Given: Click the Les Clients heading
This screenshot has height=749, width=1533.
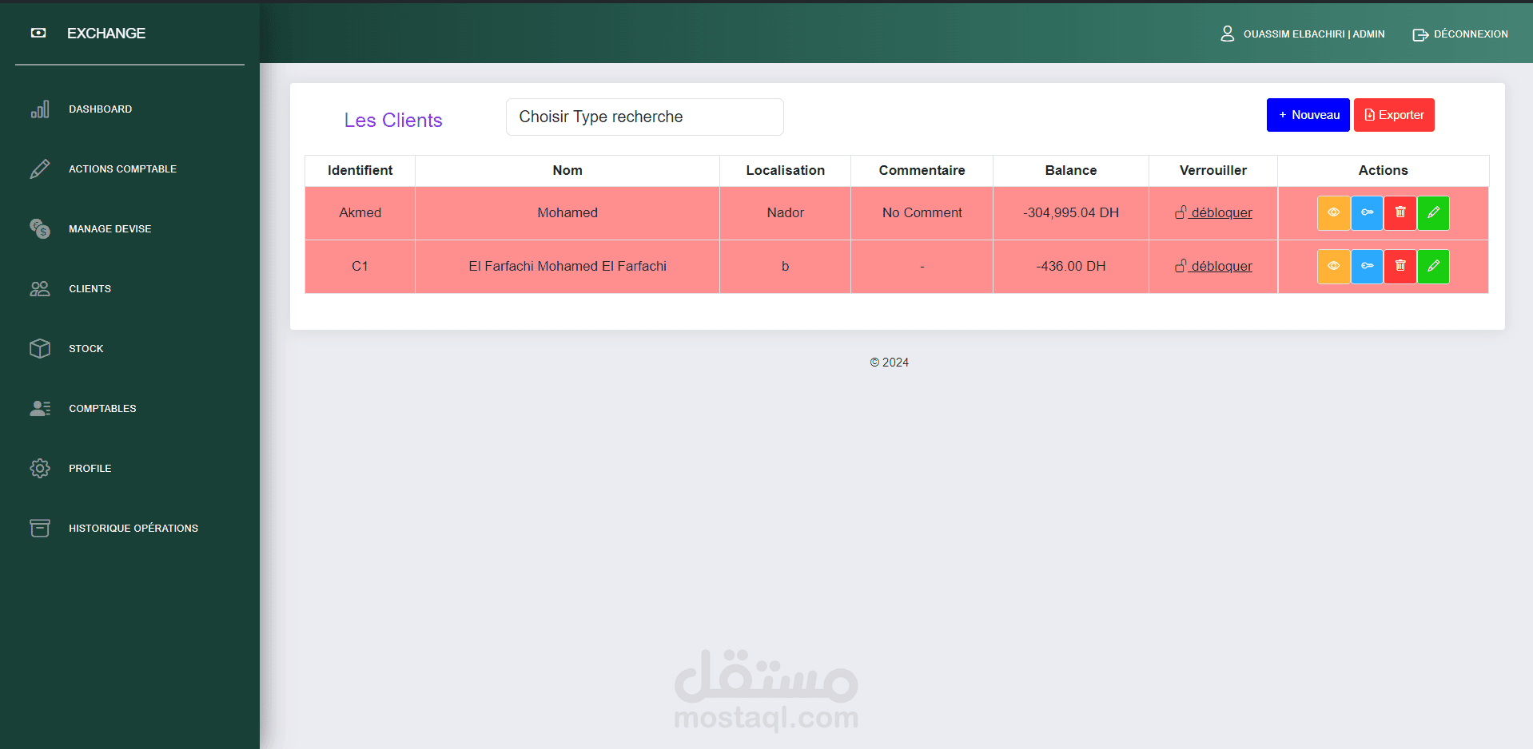Looking at the screenshot, I should point(392,120).
